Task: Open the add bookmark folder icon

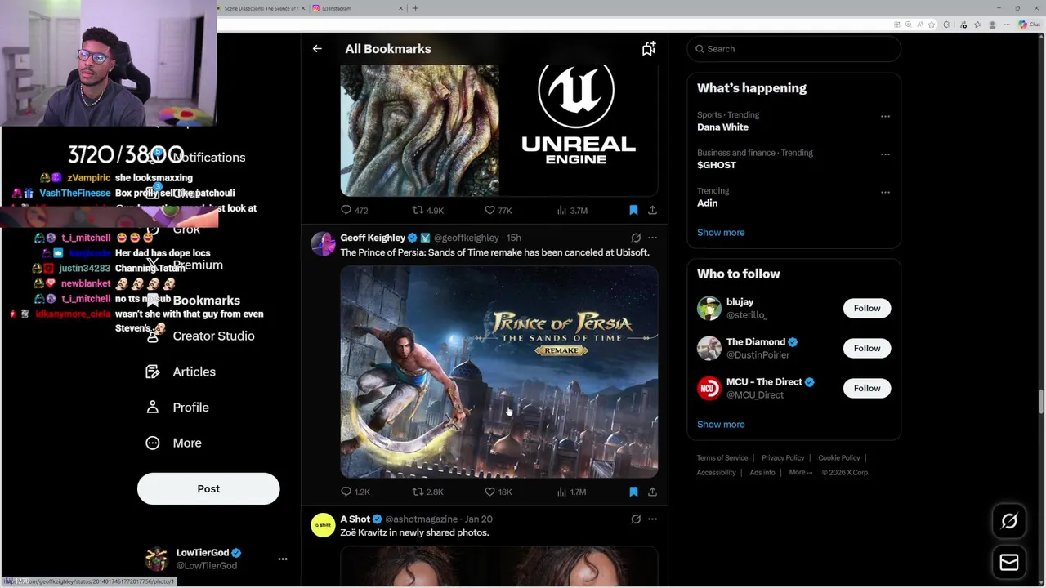Action: click(x=648, y=49)
